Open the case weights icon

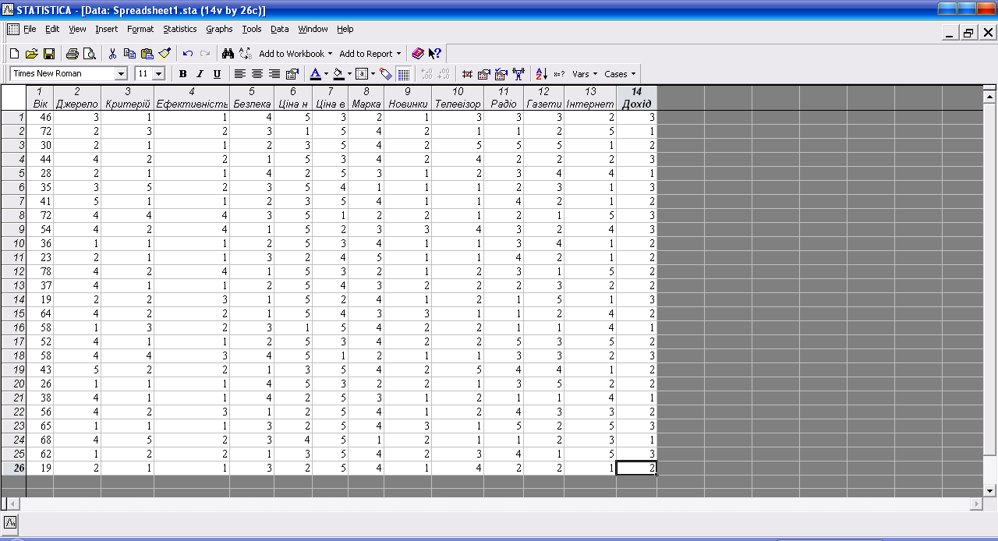518,74
